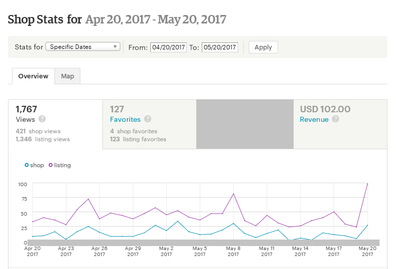Click the May 14 2017 axis label
Image resolution: width=396 pixels, height=269 pixels.
pos(300,252)
